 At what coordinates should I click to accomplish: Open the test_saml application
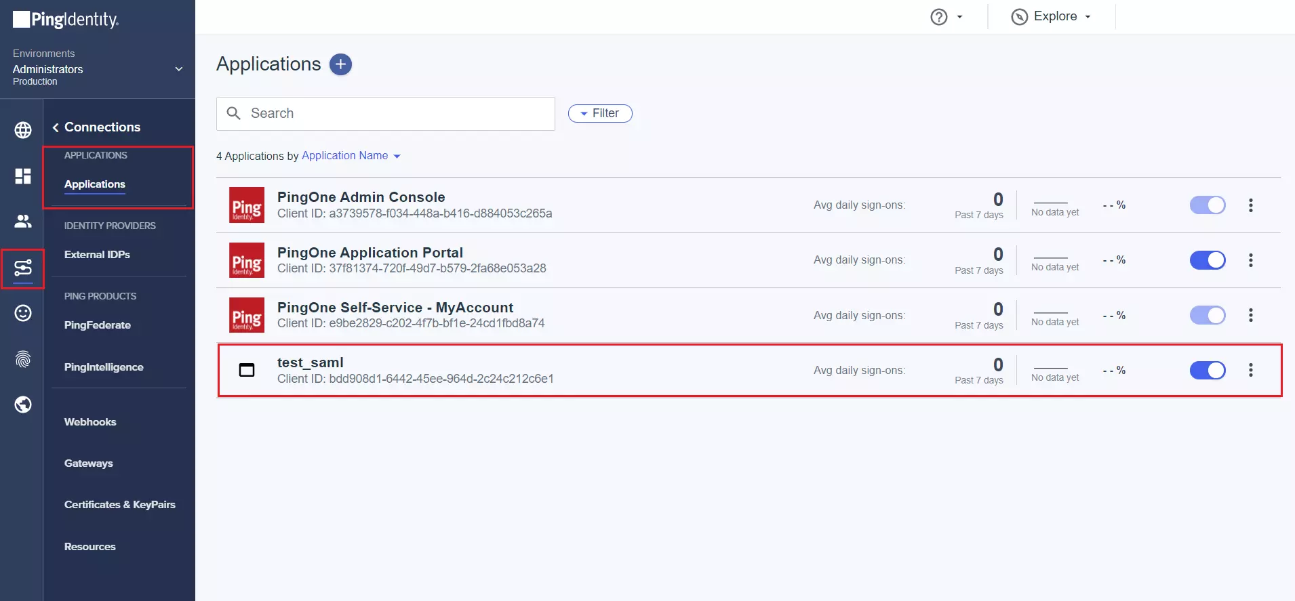311,362
